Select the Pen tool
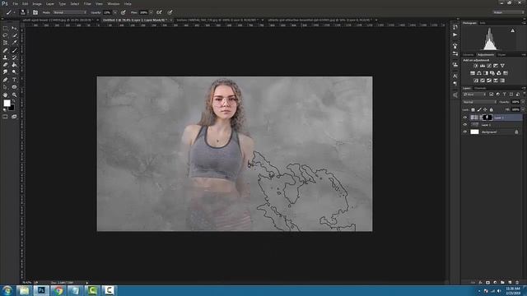The height and width of the screenshot is (296, 527). click(x=5, y=80)
